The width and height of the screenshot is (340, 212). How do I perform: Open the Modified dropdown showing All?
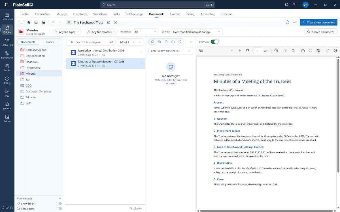(x=146, y=32)
